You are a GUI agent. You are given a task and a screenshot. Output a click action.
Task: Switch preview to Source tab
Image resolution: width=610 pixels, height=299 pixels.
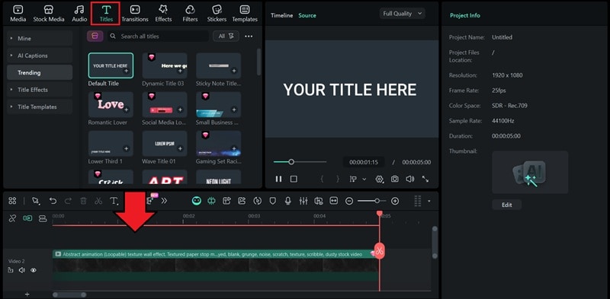click(x=307, y=15)
